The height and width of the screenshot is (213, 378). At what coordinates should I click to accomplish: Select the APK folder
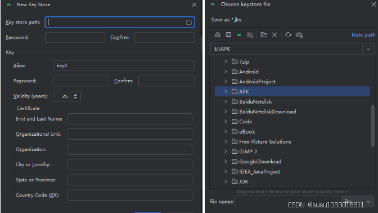292,91
